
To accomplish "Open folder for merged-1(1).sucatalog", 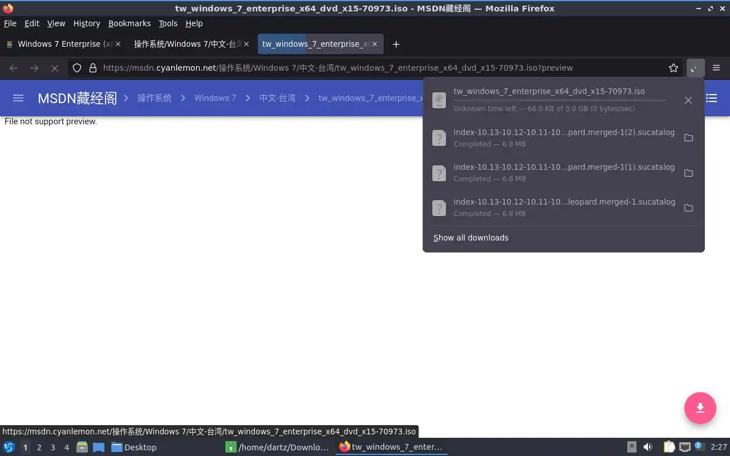I will click(x=688, y=173).
